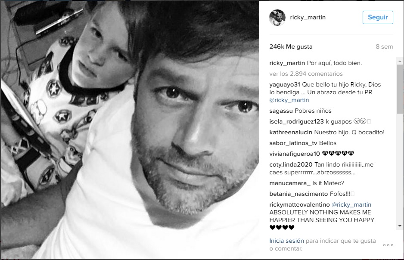Open isela_rodriguez123 profile link

point(296,121)
